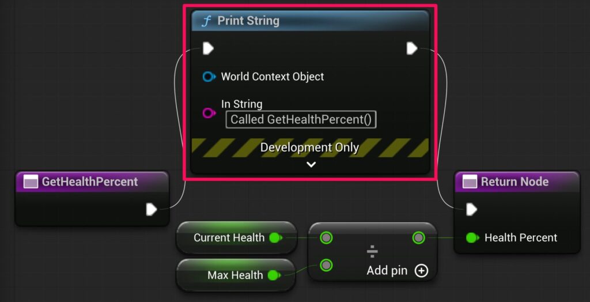Click the In String magenta pin
This screenshot has height=302, width=590.
pos(209,112)
